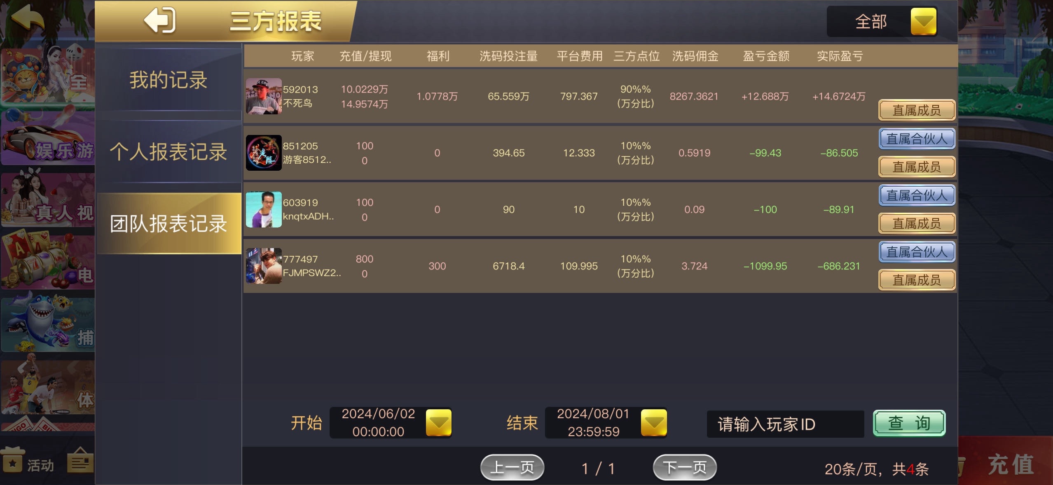The image size is (1053, 485).
Task: Expand the 全部 filter dropdown arrow
Action: click(x=923, y=21)
